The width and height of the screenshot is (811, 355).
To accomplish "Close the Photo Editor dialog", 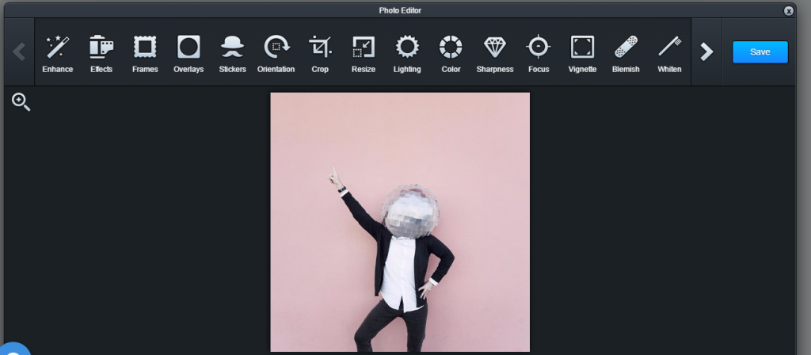I will tap(789, 10).
